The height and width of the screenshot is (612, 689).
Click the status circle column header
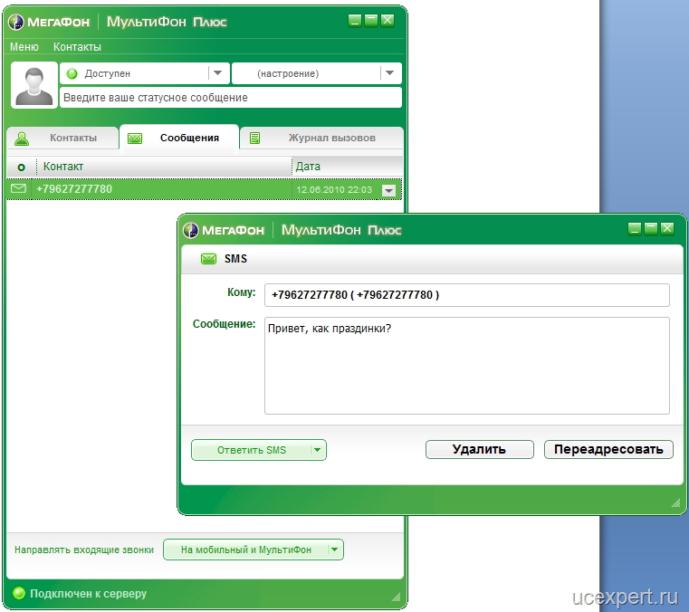(21, 167)
